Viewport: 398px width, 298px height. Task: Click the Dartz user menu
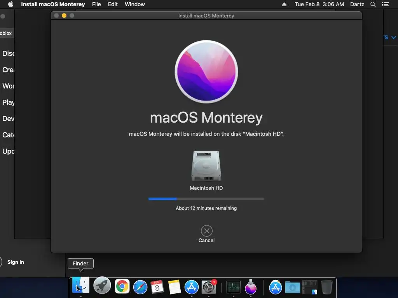coord(357,4)
